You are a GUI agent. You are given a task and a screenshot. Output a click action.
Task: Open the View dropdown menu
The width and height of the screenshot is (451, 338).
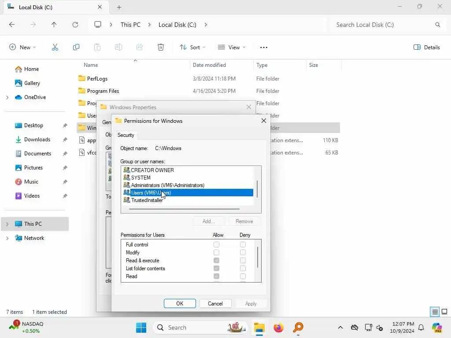232,48
